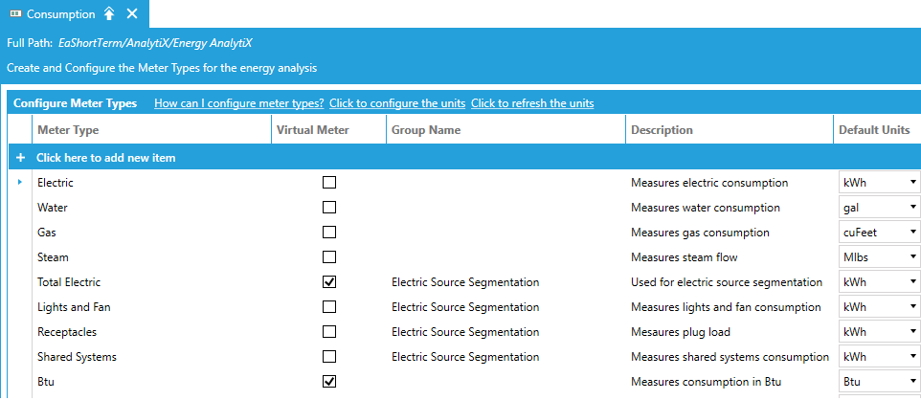Sort by the Meter Type column header
The width and height of the screenshot is (921, 400).
pyautogui.click(x=67, y=130)
